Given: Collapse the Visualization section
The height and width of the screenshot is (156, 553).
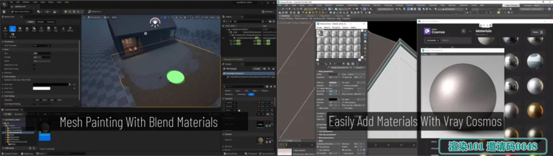Looking at the screenshot, I should tap(3, 42).
